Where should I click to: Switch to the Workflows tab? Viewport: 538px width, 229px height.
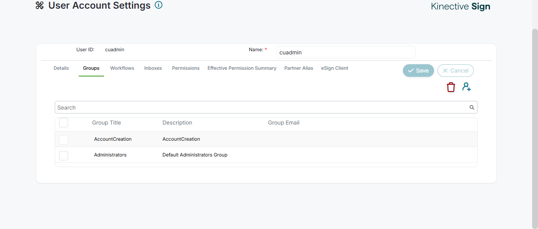pos(122,68)
